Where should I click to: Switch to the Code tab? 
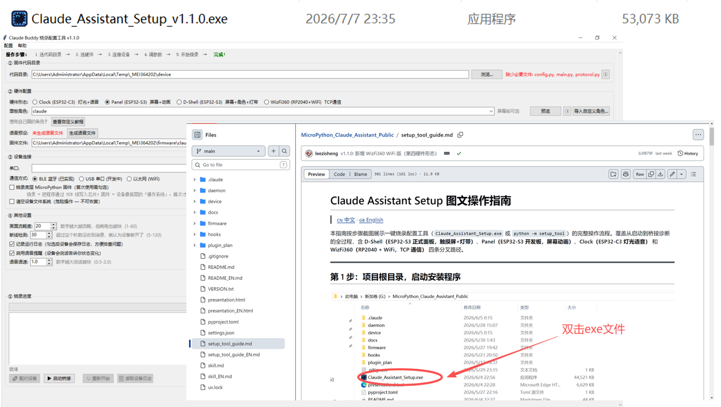[339, 175]
